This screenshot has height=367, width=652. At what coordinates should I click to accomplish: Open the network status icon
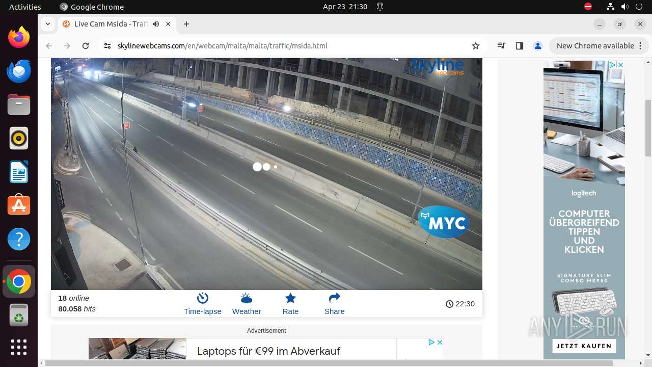[610, 7]
